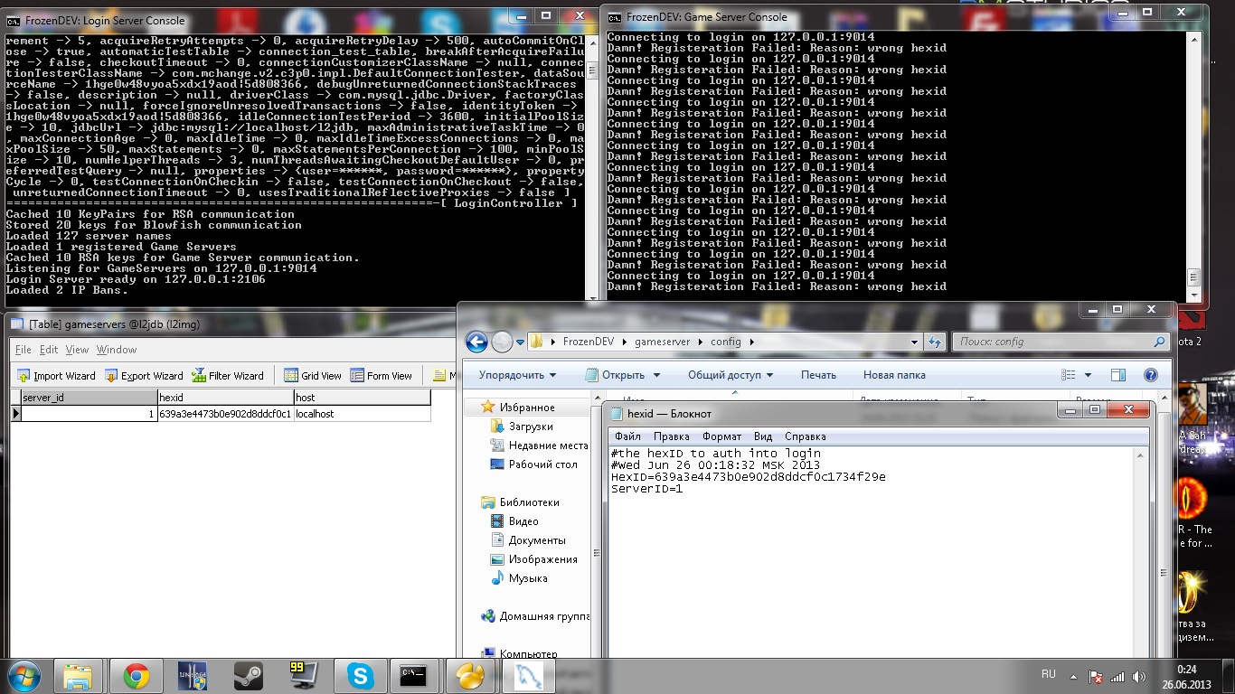Image resolution: width=1235 pixels, height=694 pixels.
Task: Click the host column header
Action: 362,398
